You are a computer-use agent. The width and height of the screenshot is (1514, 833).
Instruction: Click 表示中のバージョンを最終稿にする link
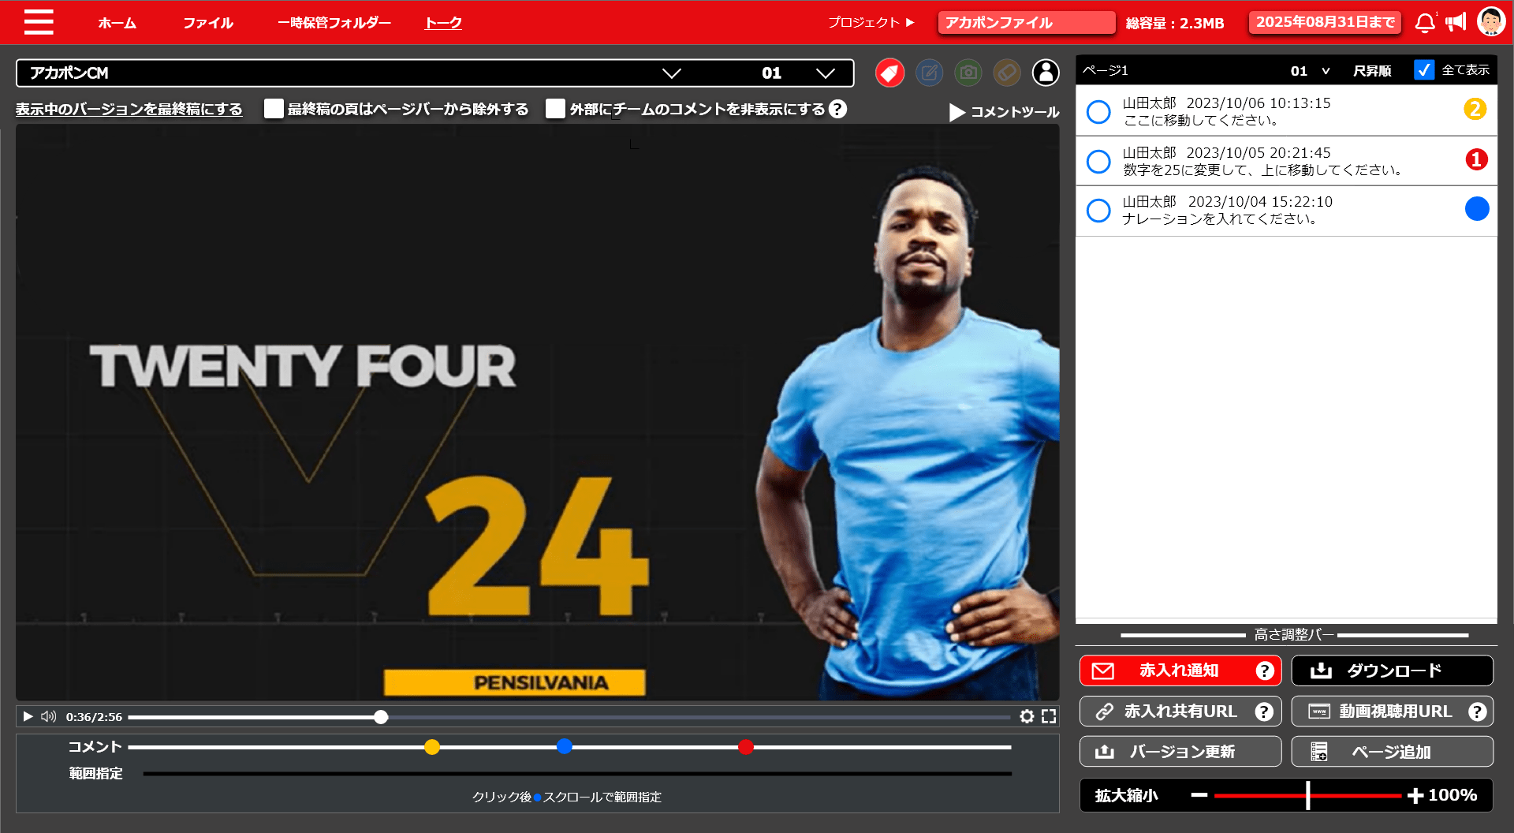click(129, 109)
